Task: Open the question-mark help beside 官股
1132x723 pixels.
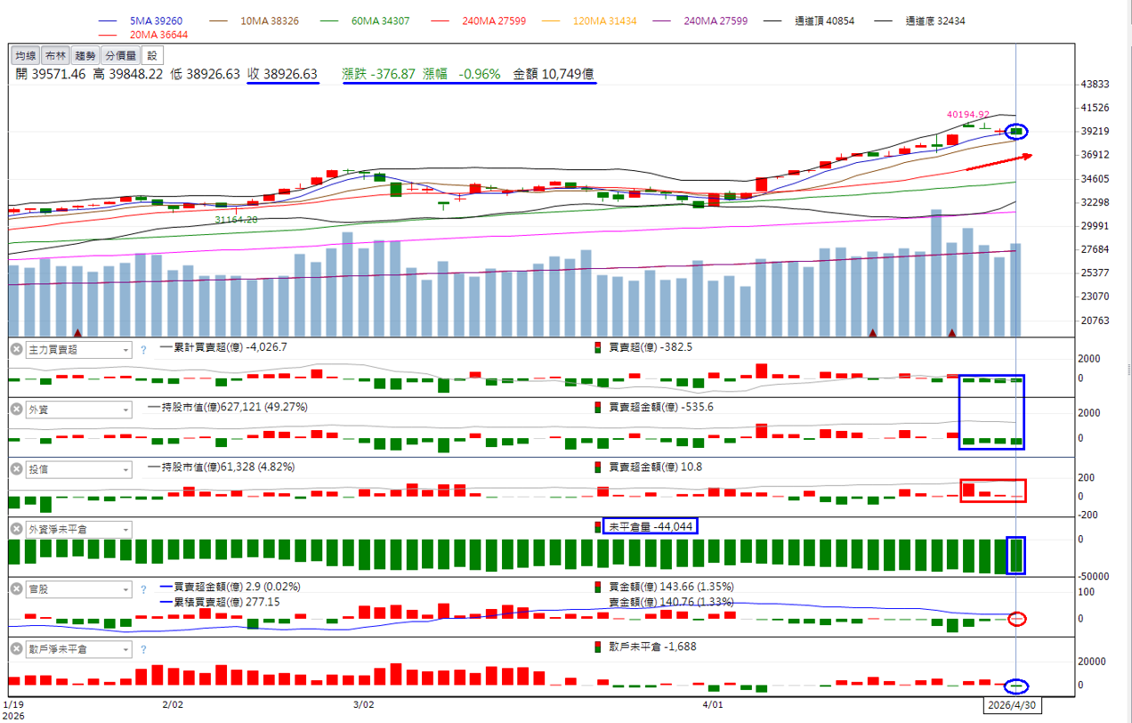Action: tap(143, 589)
